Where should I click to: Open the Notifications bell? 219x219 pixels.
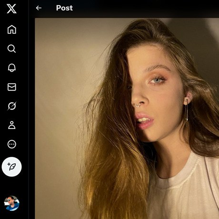pyautogui.click(x=12, y=68)
